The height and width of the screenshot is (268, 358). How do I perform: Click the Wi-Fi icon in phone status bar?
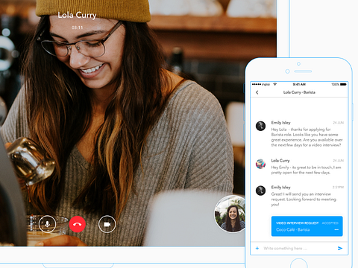click(x=275, y=84)
